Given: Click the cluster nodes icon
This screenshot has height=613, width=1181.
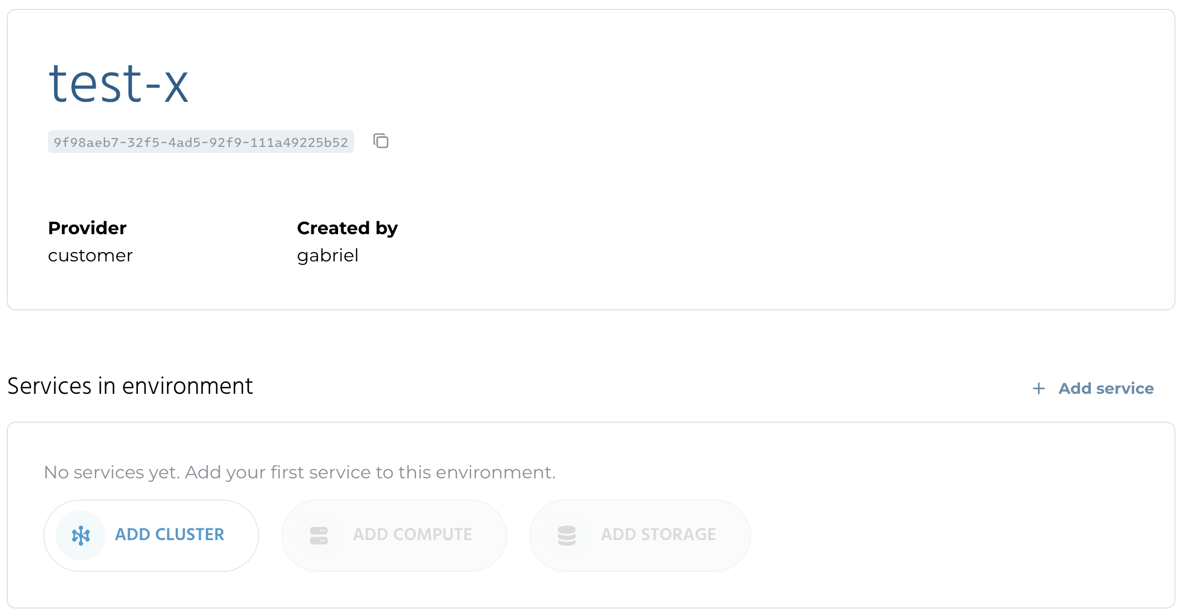Looking at the screenshot, I should (x=81, y=535).
